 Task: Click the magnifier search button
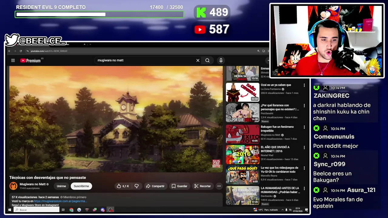click(207, 60)
